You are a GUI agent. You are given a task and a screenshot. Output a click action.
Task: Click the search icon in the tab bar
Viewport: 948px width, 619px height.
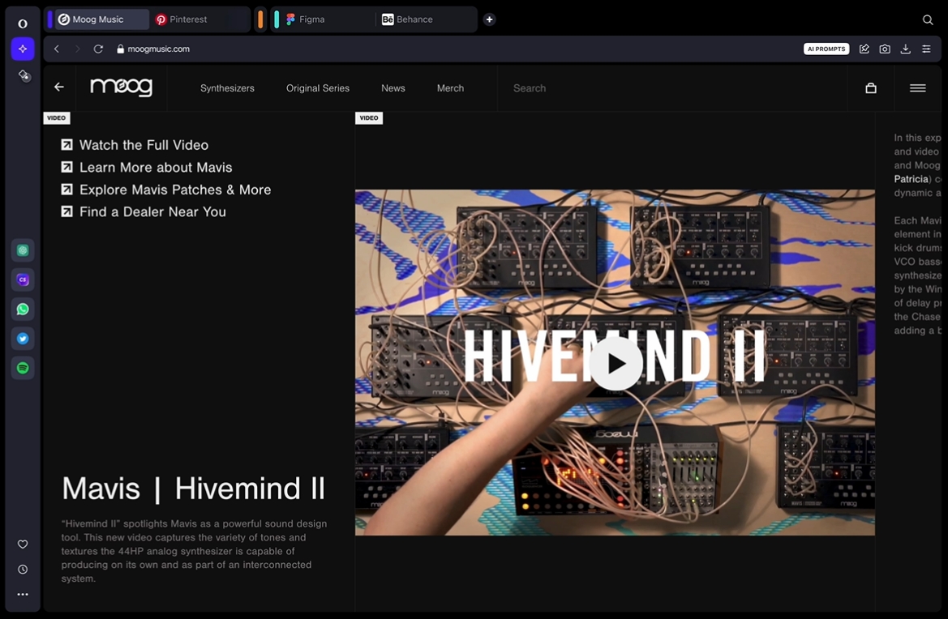pos(928,20)
